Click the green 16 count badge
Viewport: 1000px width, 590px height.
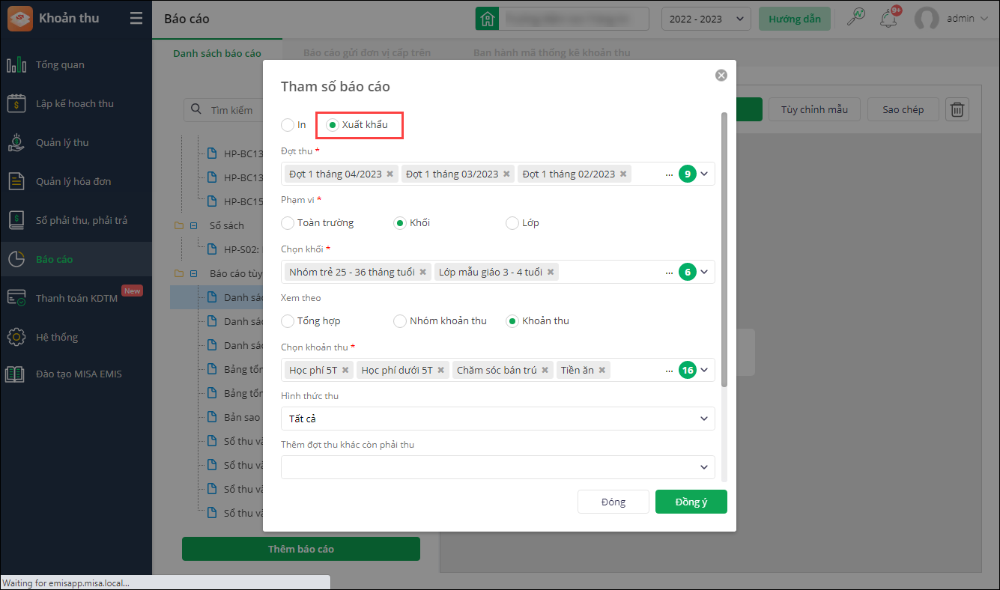[x=688, y=370]
